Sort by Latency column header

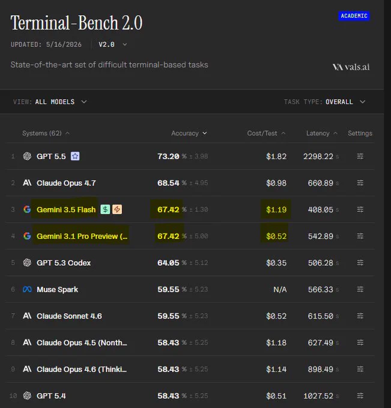(322, 133)
